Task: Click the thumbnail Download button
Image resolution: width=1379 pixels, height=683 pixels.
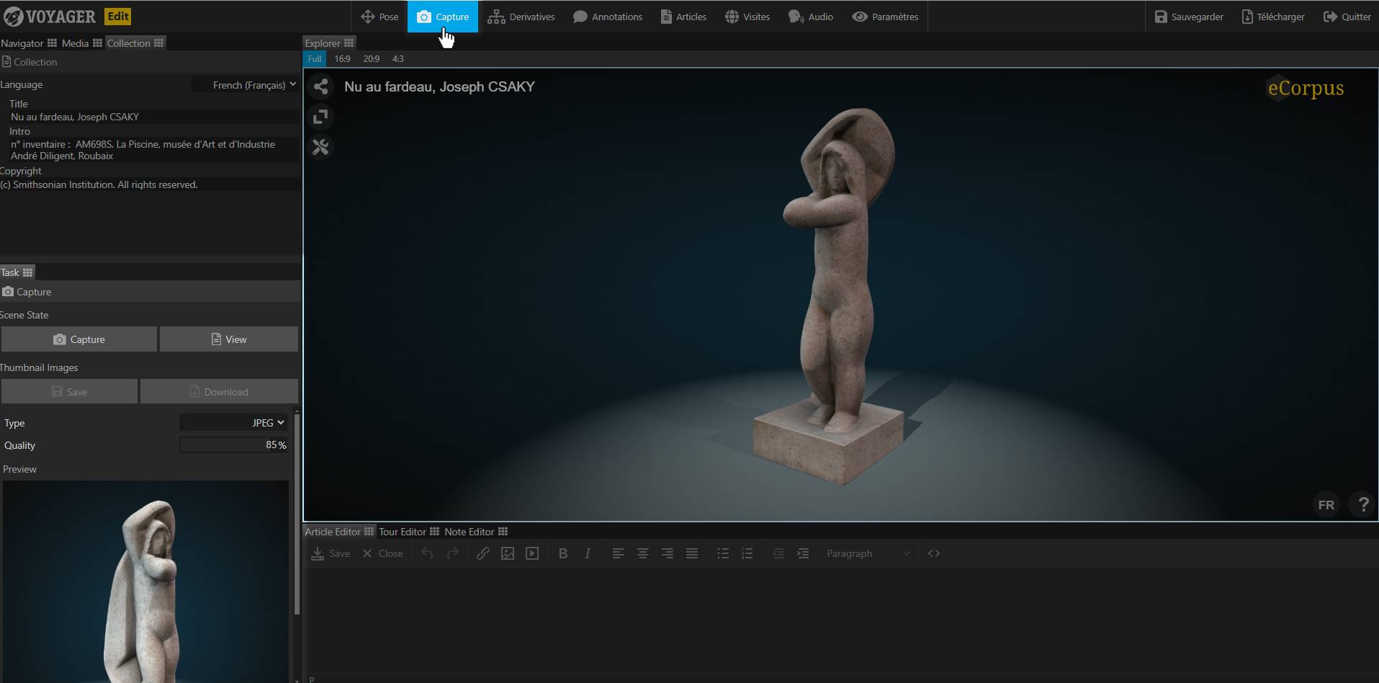Action: click(x=219, y=392)
